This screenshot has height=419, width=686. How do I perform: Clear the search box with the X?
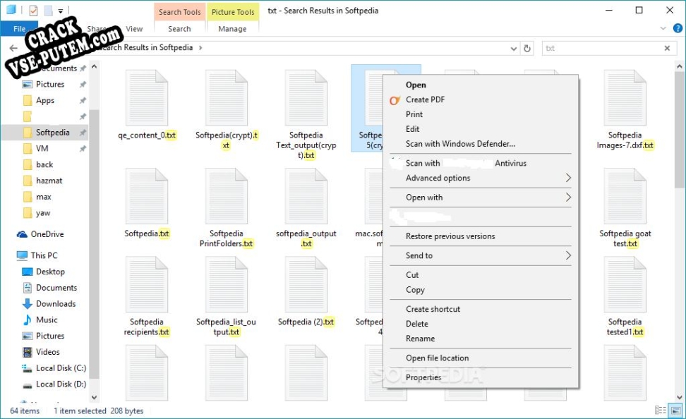pyautogui.click(x=667, y=48)
